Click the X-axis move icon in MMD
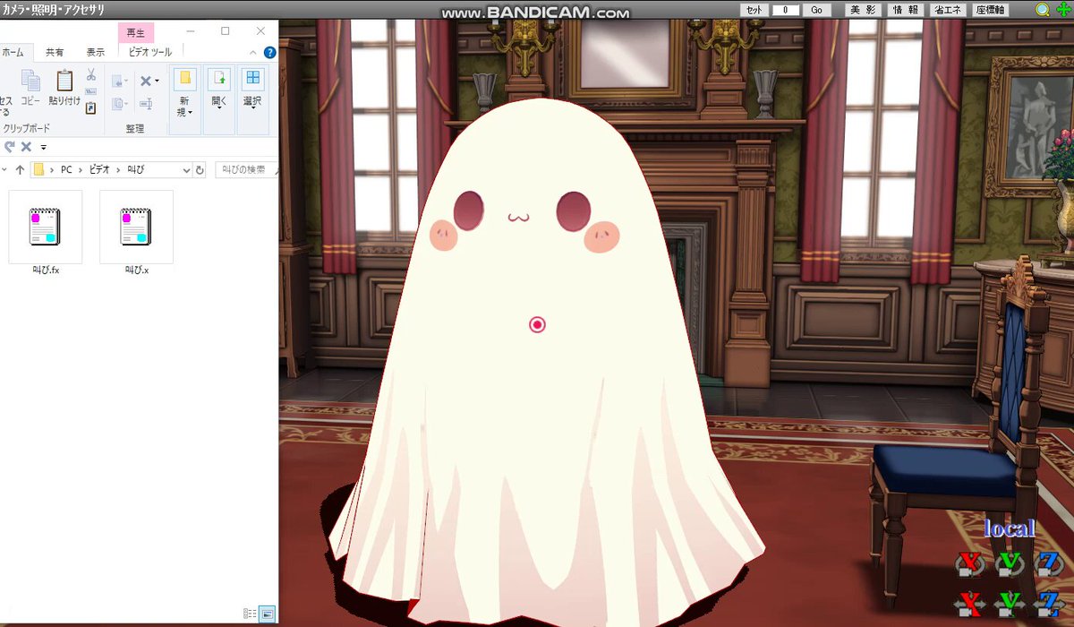This screenshot has width=1074, height=627. click(968, 602)
